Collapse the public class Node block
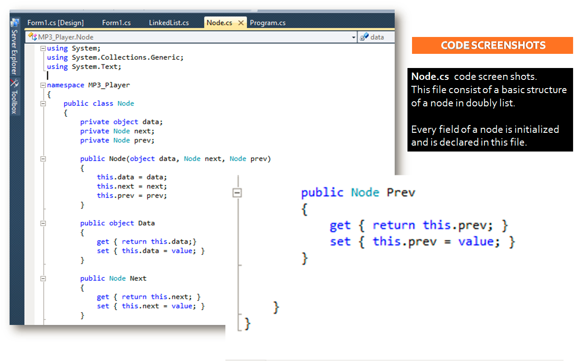 [43, 104]
